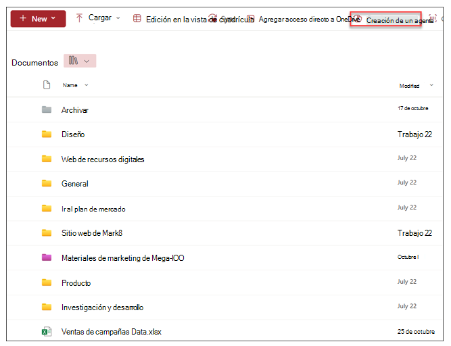Image resolution: width=451 pixels, height=346 pixels.
Task: Open Materiales de marketing de Mega-IOO folder
Action: [x=123, y=258]
